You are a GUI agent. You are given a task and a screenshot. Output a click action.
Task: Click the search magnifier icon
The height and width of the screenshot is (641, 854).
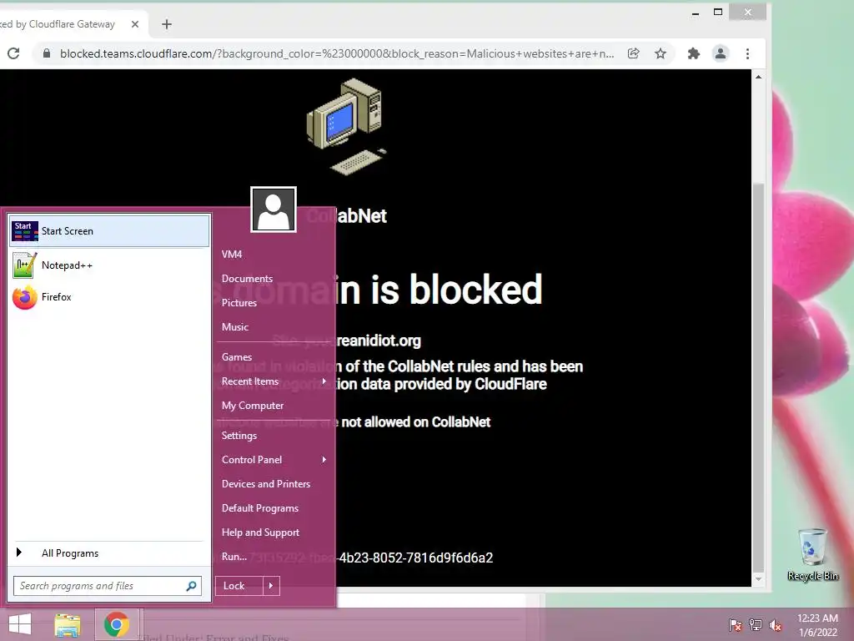click(191, 586)
